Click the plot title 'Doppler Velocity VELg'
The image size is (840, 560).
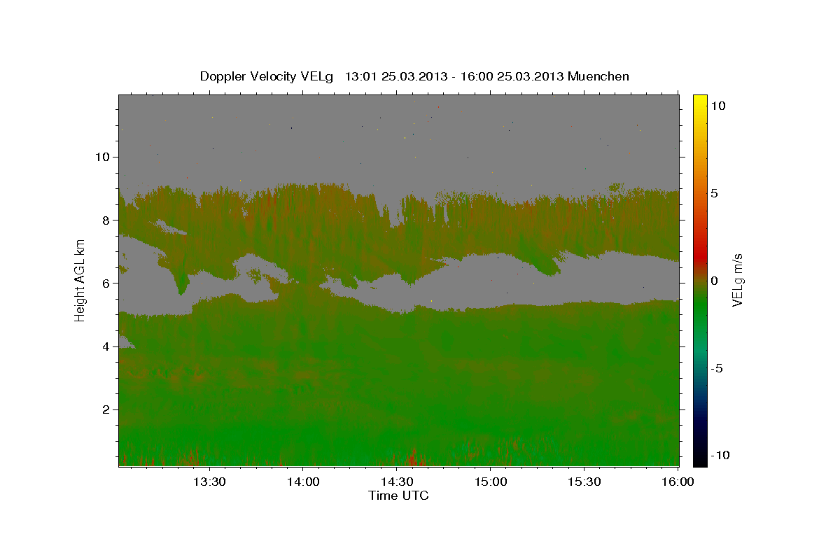pos(268,76)
